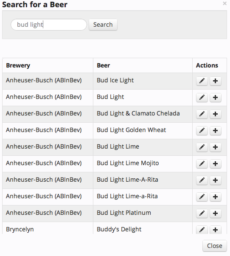
Task: Click pencil icon for Bud Light row
Action: pyautogui.click(x=202, y=98)
